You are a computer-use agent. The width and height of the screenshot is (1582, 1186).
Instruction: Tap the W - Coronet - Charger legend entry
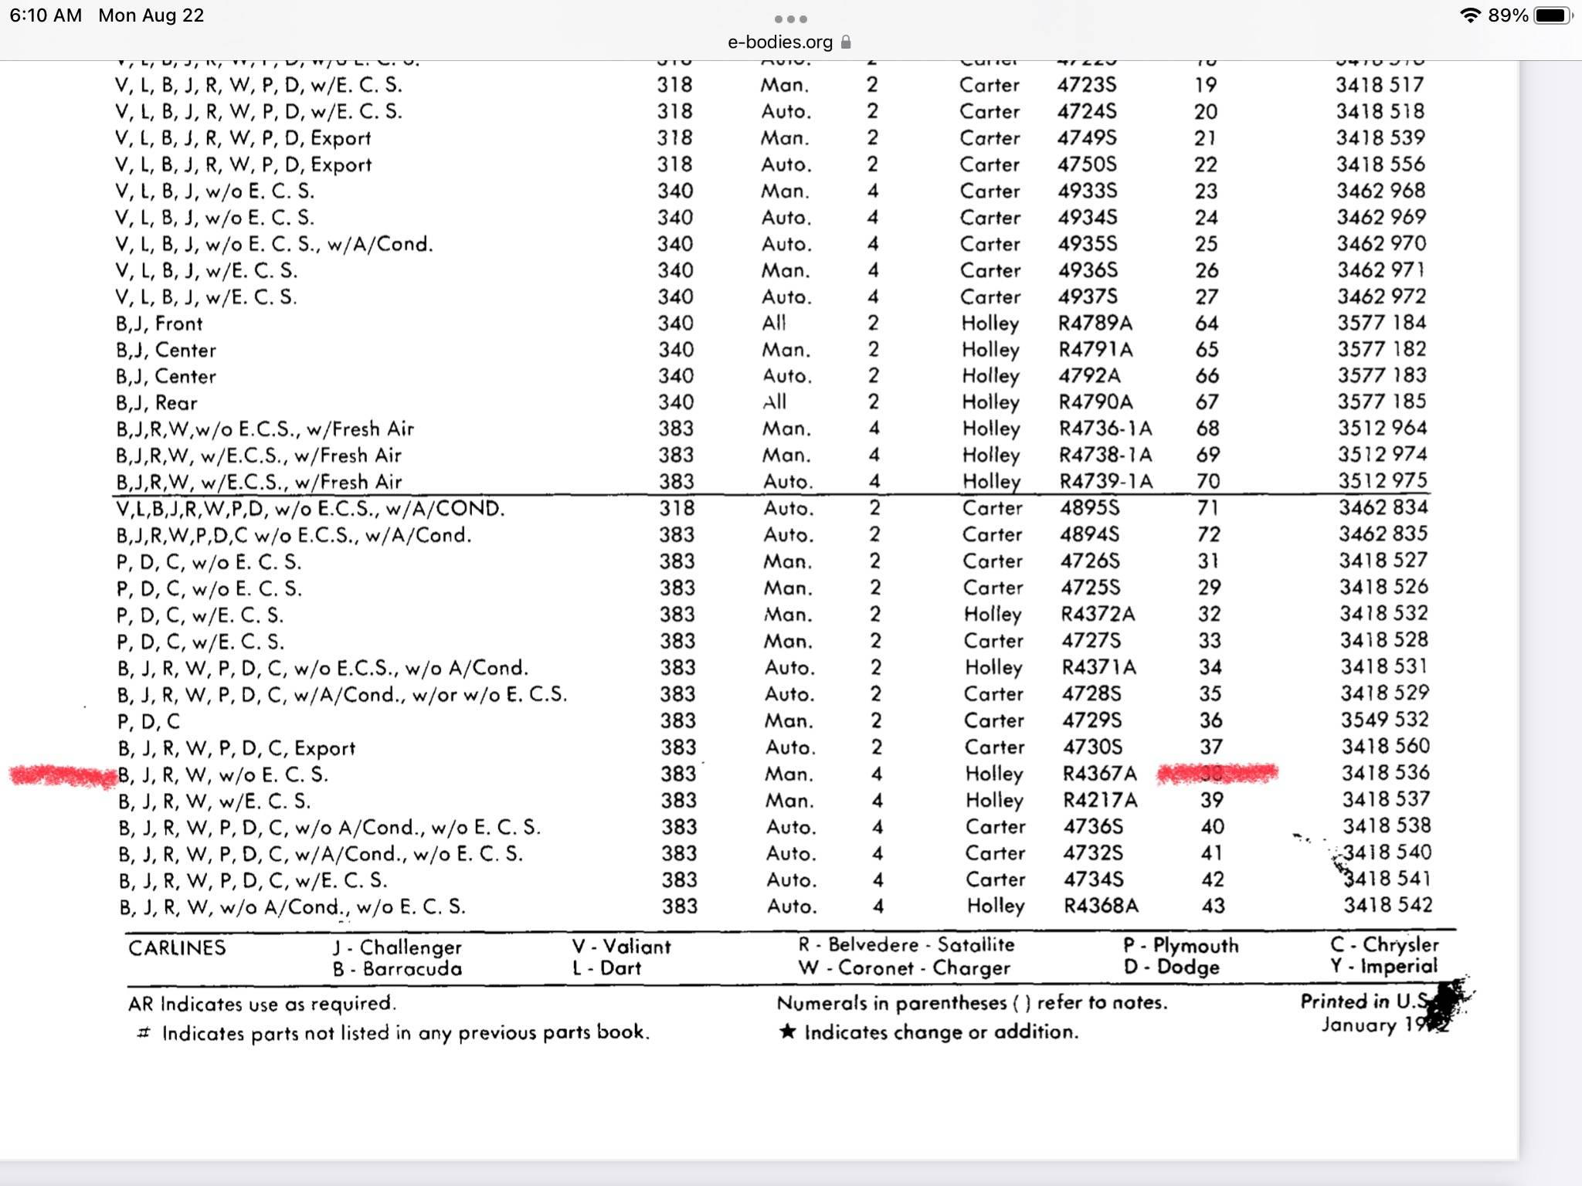[x=905, y=967]
